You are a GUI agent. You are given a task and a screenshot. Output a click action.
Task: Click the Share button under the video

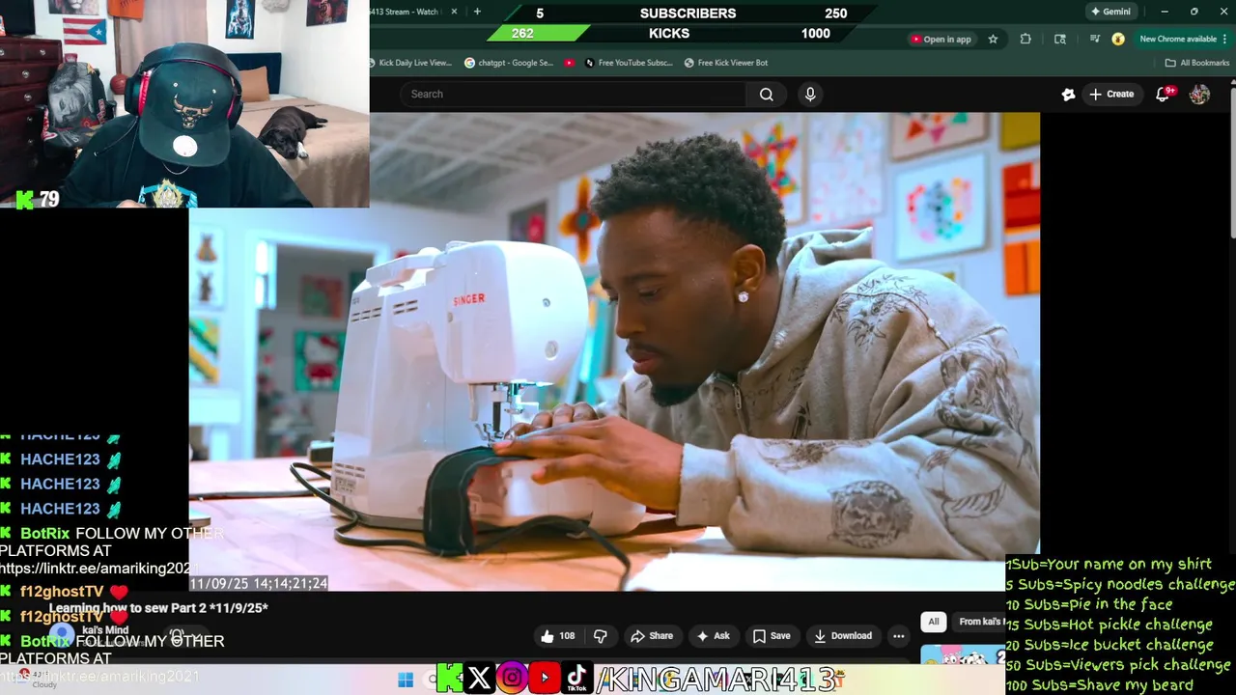(x=652, y=636)
